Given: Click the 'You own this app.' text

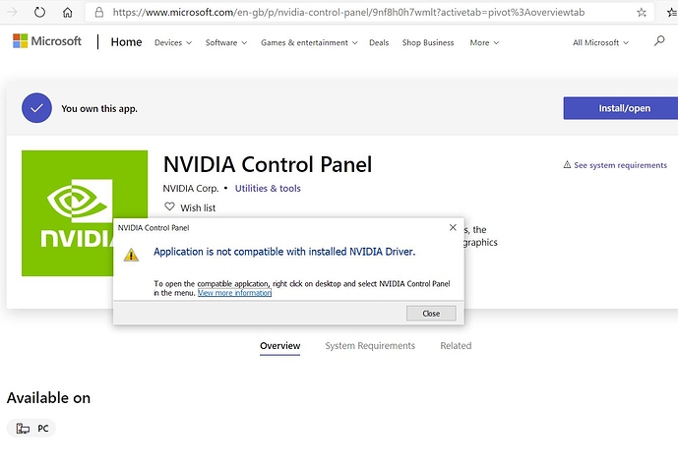Looking at the screenshot, I should click(x=99, y=108).
